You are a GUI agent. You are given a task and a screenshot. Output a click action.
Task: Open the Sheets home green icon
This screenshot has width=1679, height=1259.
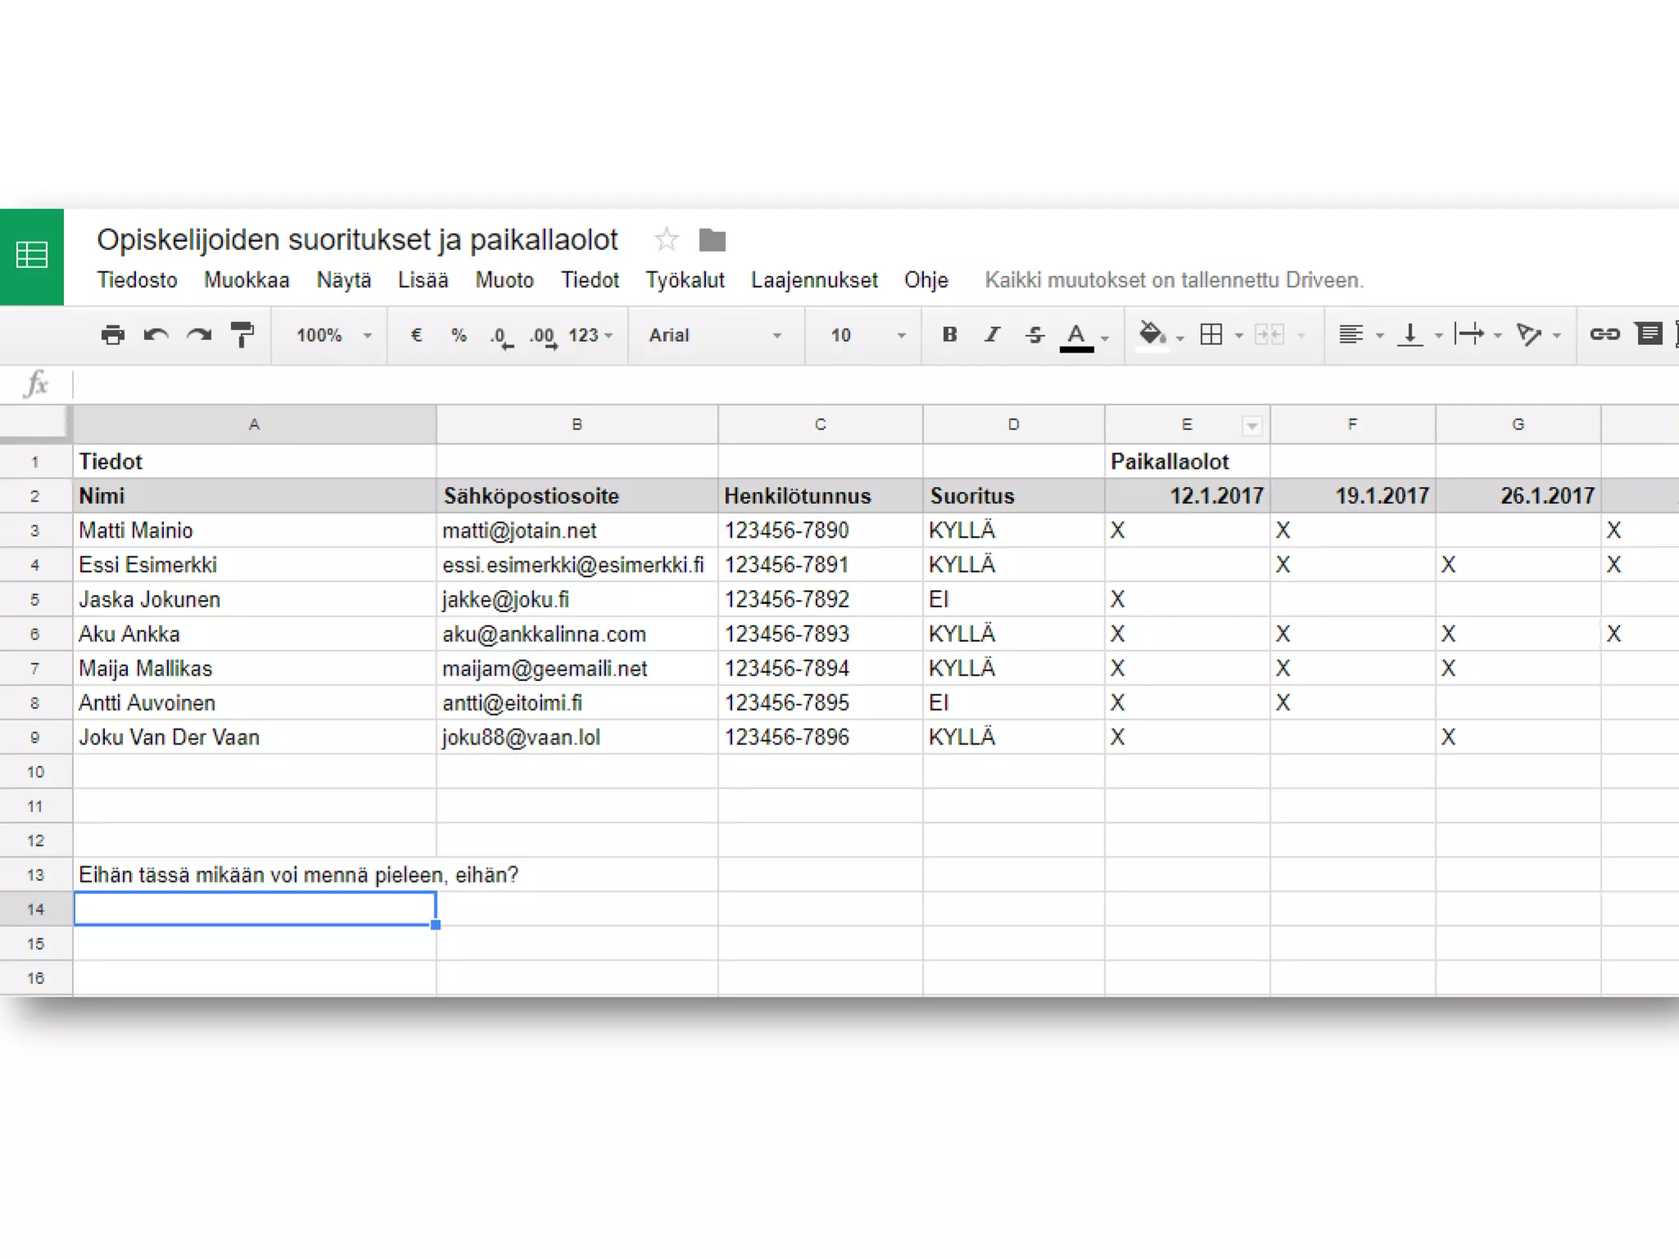coord(32,256)
